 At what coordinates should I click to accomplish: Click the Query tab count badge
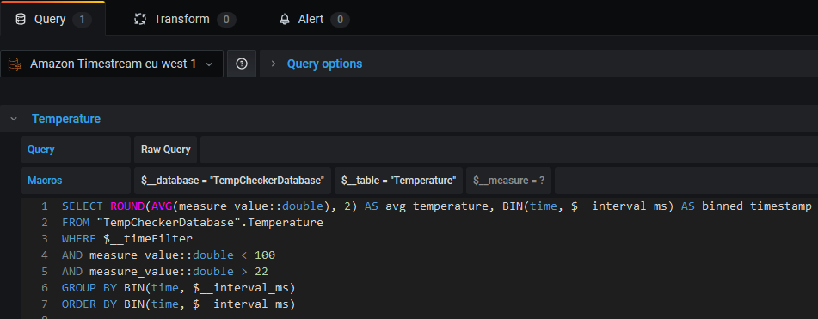point(82,20)
